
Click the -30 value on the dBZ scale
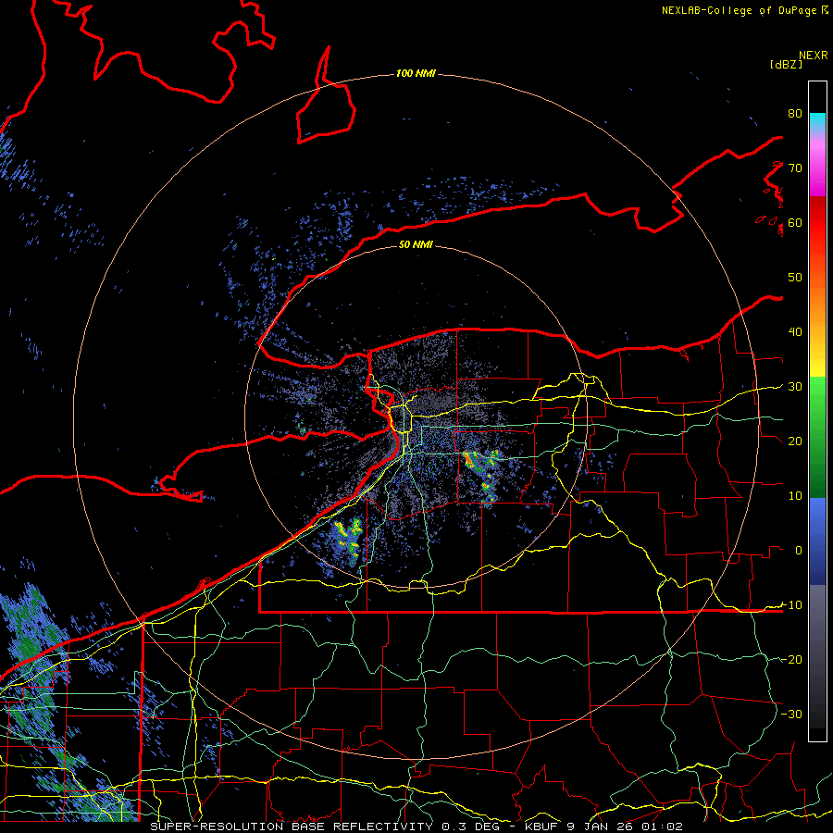(x=791, y=715)
